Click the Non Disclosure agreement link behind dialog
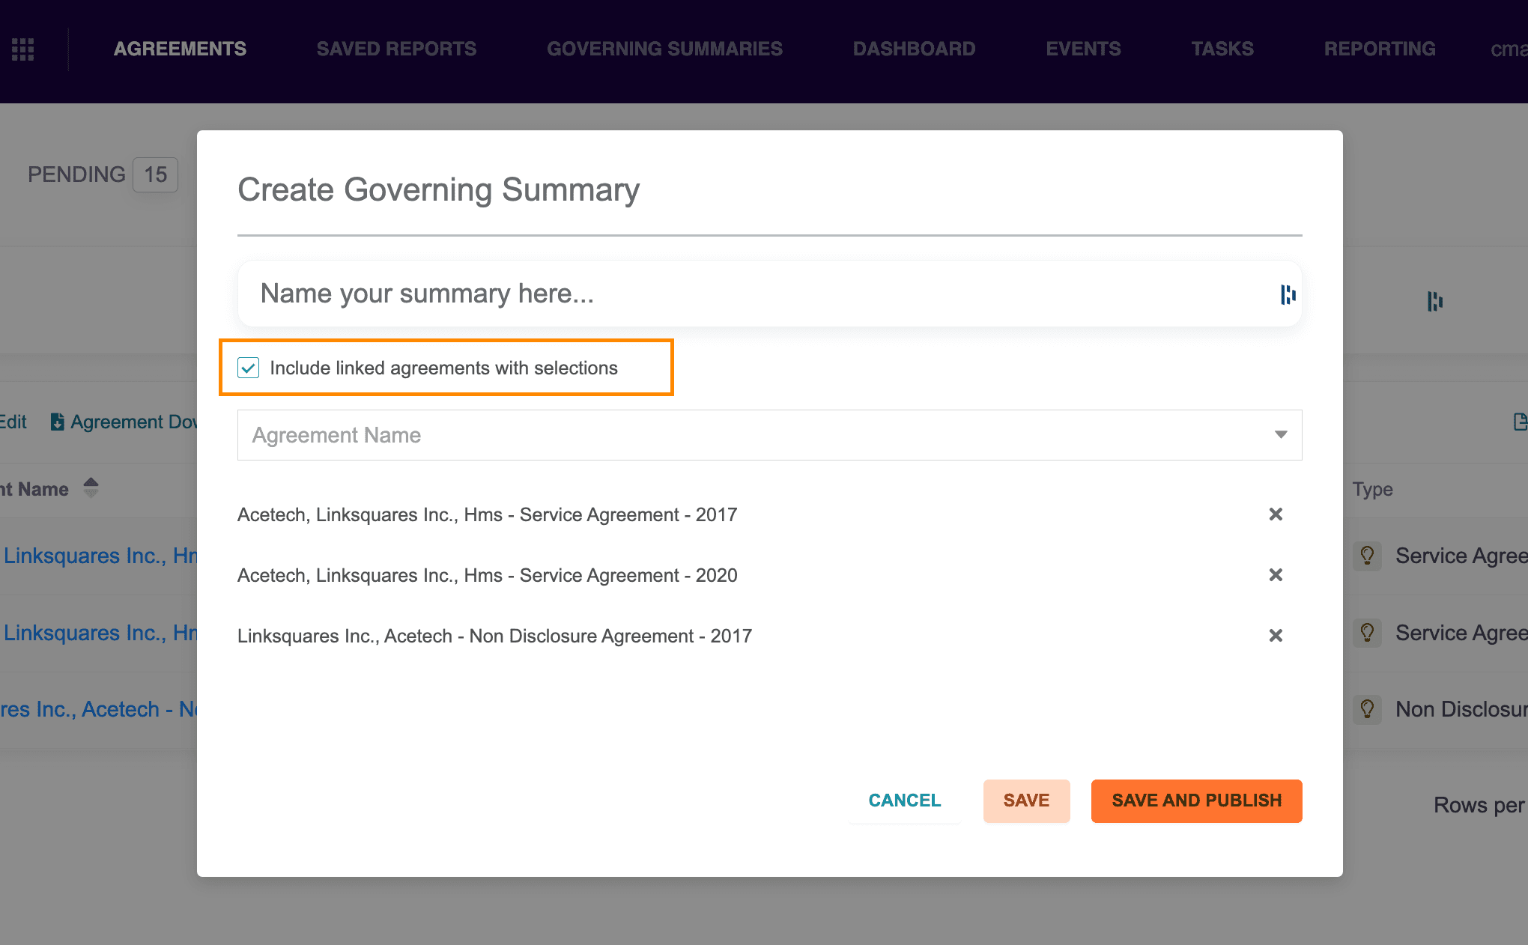This screenshot has width=1528, height=945. (x=98, y=709)
